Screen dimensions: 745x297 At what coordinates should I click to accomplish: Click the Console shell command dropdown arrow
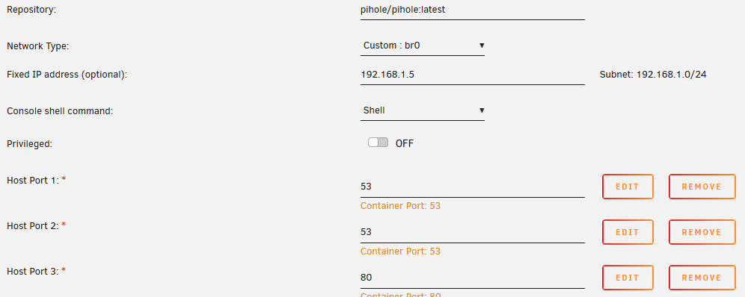(481, 111)
